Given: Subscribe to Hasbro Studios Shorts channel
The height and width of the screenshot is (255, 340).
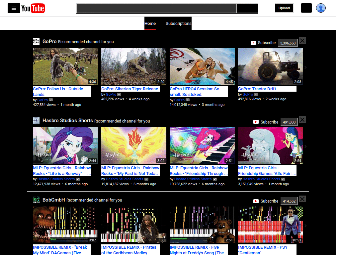Looking at the screenshot, I should 266,122.
